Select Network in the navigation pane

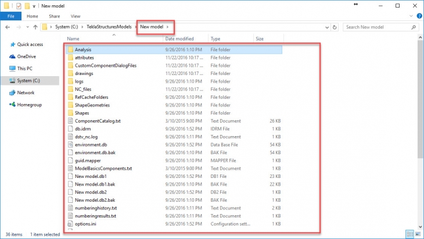click(x=26, y=92)
